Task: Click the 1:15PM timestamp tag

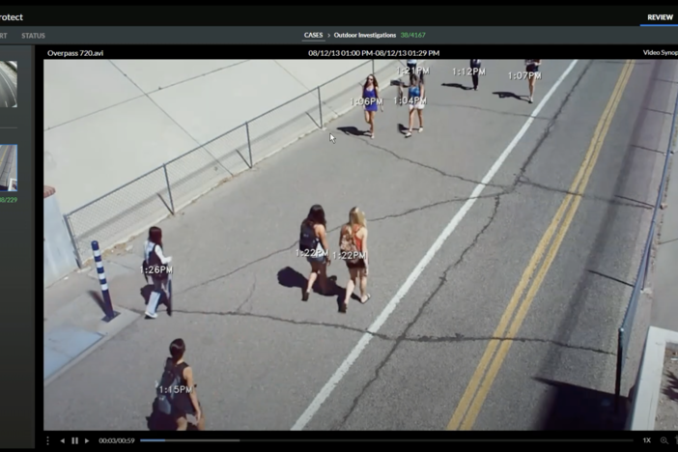Action: [x=175, y=390]
